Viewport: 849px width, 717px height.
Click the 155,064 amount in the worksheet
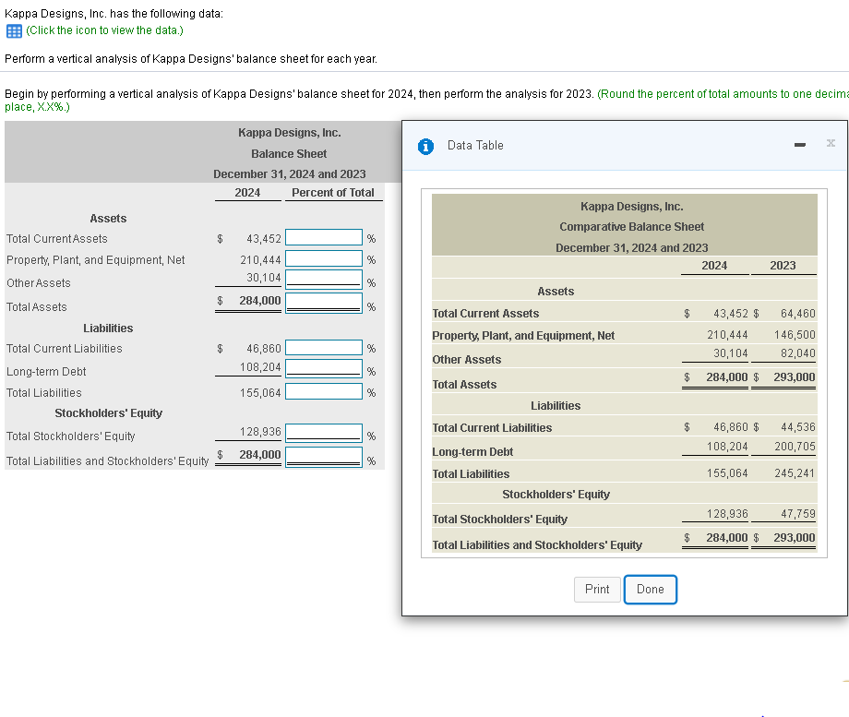(x=260, y=392)
